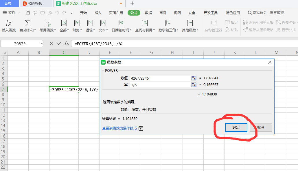Click the range selector icon for 数值 field
This screenshot has height=171, width=298.
point(194,78)
